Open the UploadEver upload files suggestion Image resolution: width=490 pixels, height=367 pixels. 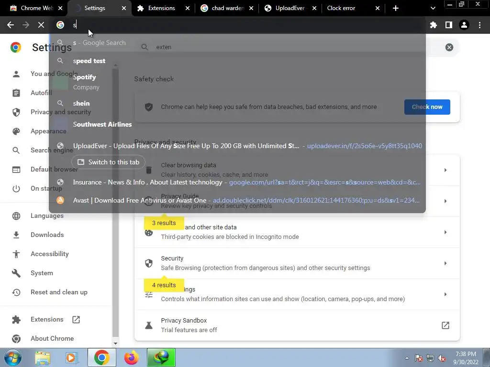(237, 146)
